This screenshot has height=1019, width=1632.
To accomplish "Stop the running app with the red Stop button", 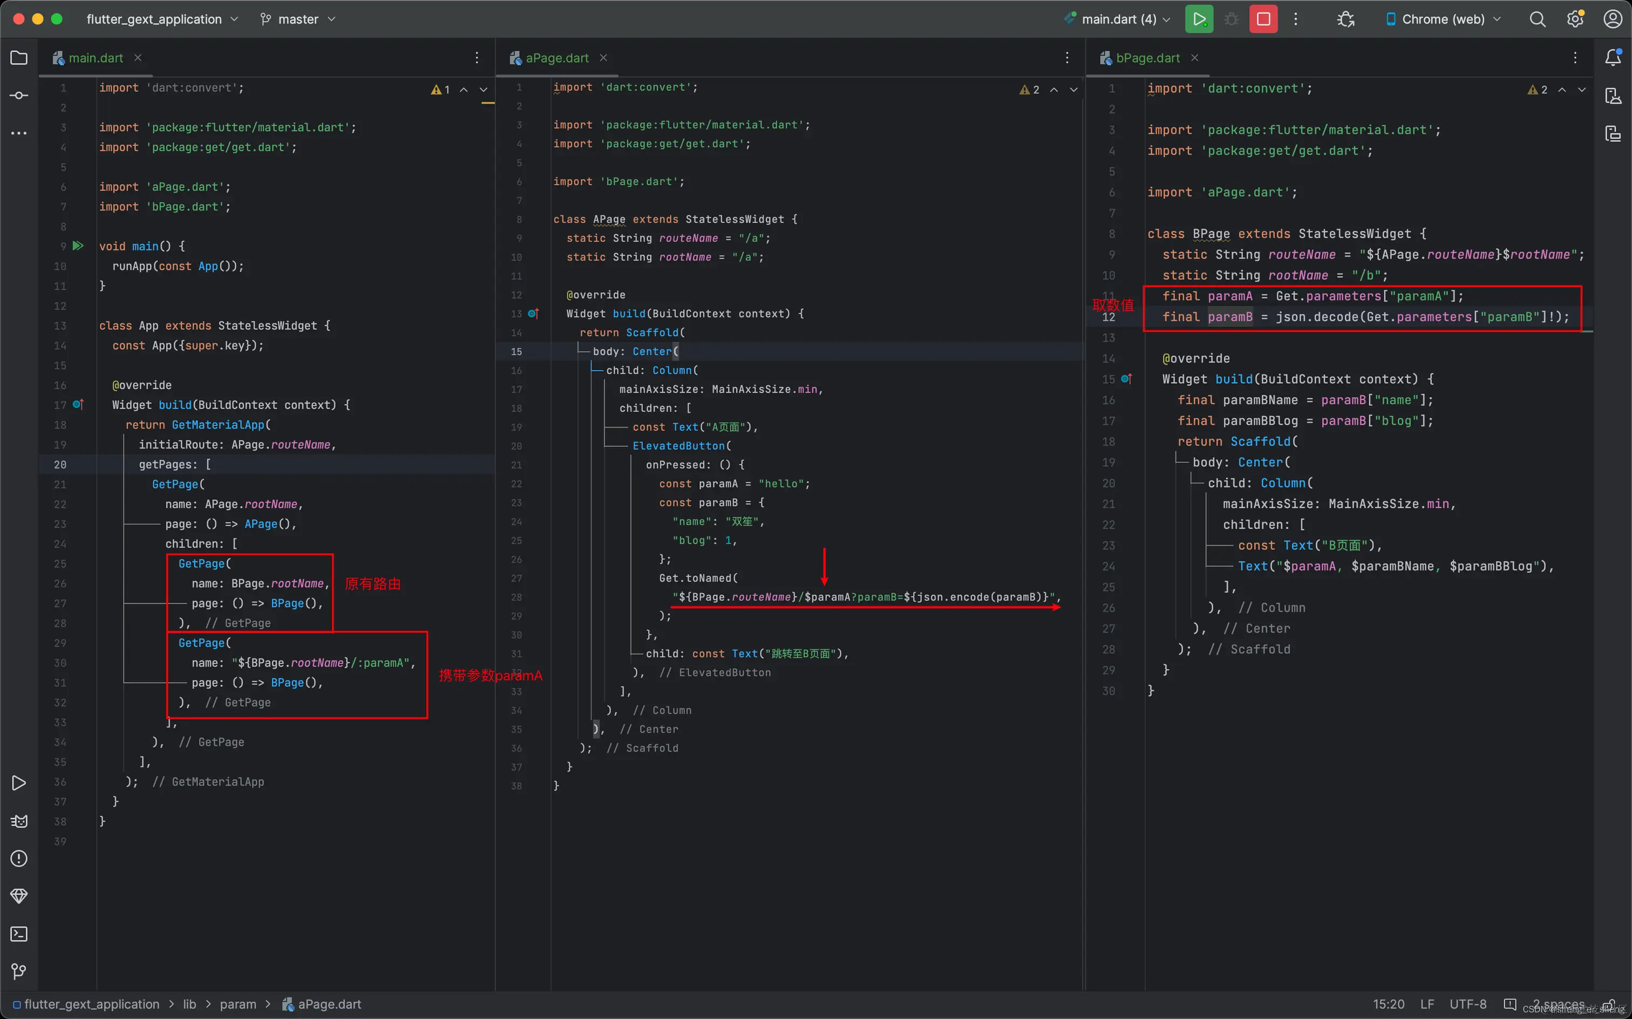I will click(x=1263, y=19).
